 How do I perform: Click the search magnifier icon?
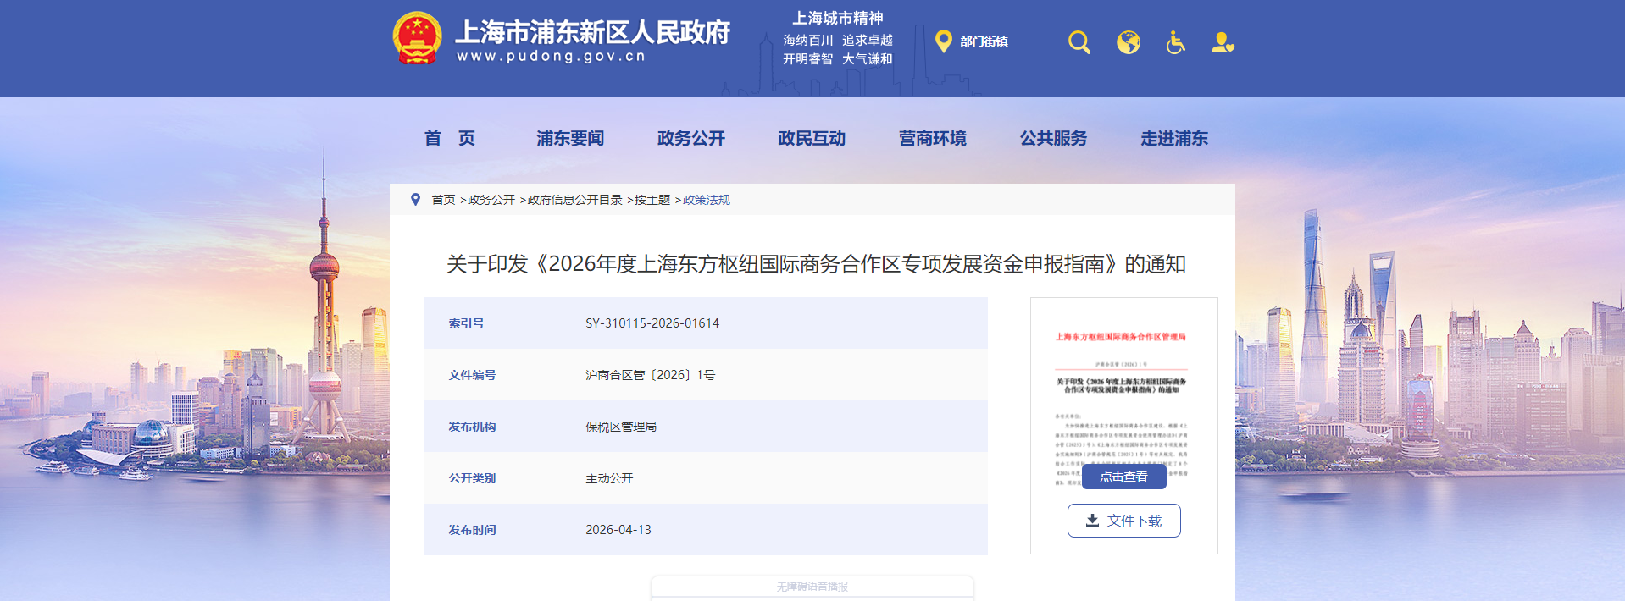(x=1079, y=42)
